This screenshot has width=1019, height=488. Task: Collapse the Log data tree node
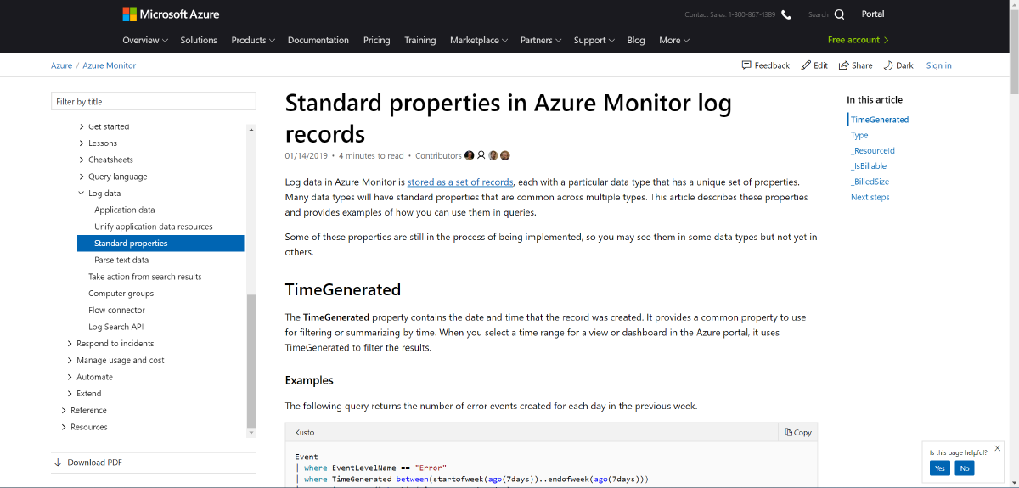point(82,194)
